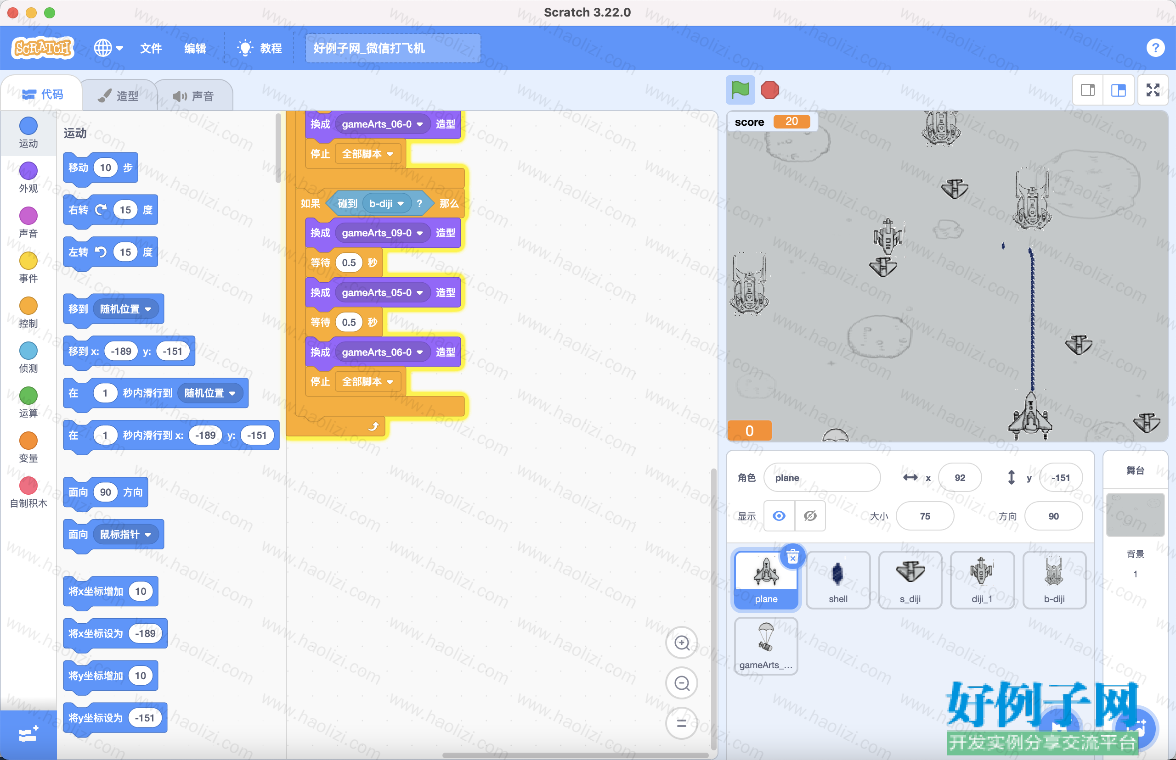Image resolution: width=1176 pixels, height=760 pixels.
Task: Switch to large stage layout
Action: (1118, 90)
